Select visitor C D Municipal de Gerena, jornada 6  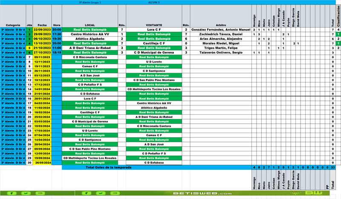point(154,53)
